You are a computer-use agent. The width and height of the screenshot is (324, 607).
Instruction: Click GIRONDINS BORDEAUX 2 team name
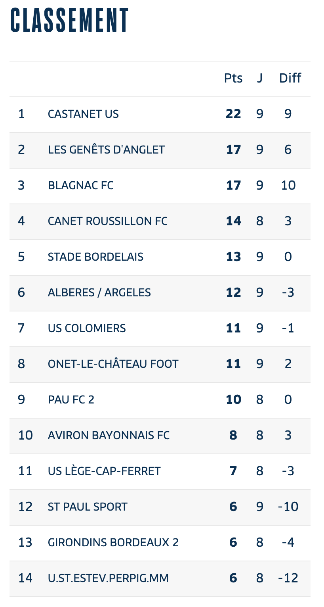[x=113, y=542]
